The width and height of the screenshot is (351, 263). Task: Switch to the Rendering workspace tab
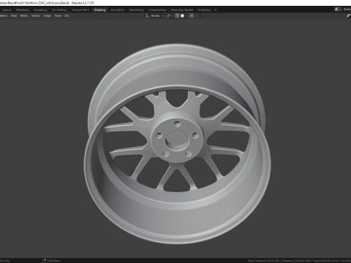coord(136,10)
